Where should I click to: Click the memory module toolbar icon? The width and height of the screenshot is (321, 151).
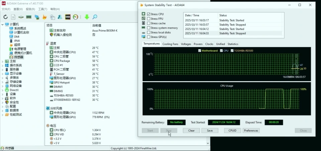click(x=29, y=17)
